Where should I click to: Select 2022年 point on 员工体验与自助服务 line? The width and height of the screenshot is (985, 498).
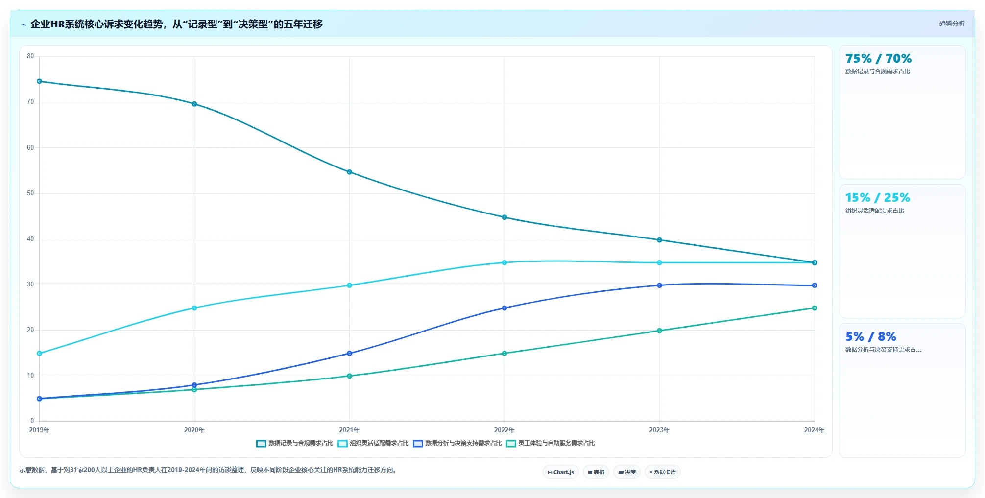click(505, 353)
